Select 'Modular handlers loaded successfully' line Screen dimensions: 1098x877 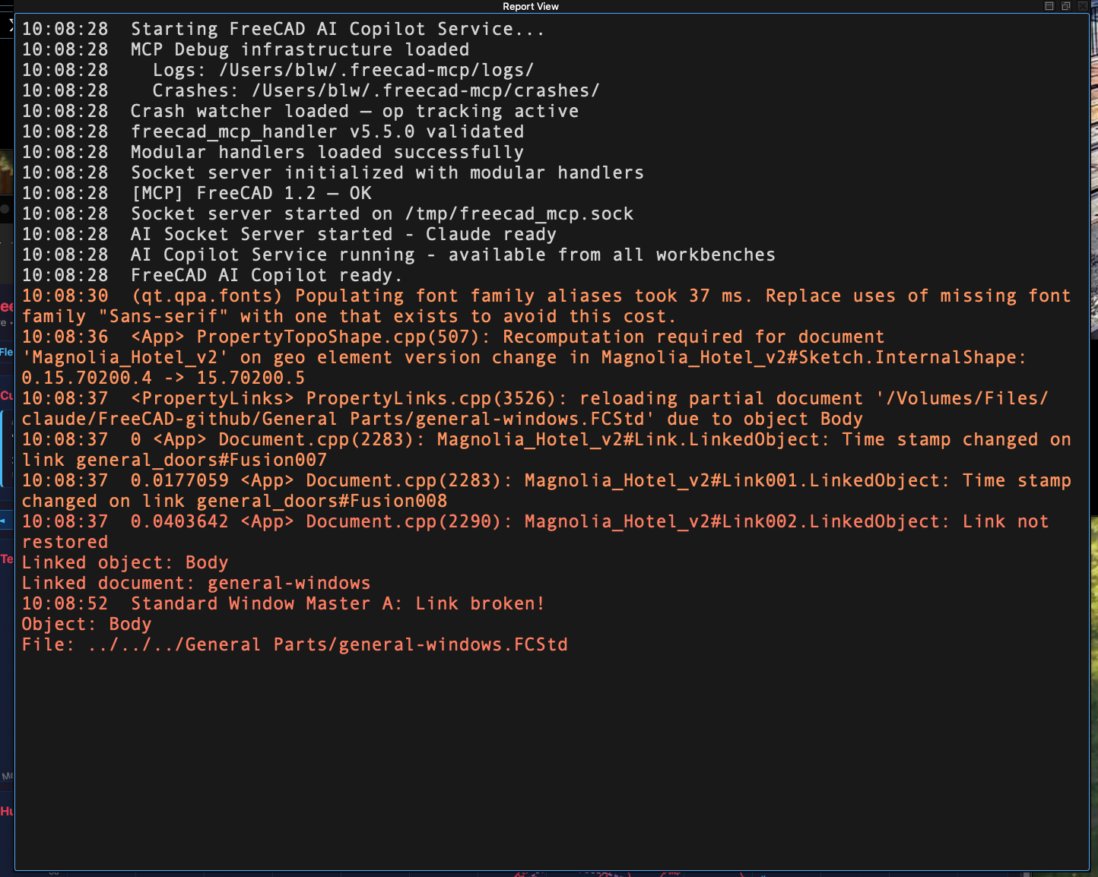(272, 152)
